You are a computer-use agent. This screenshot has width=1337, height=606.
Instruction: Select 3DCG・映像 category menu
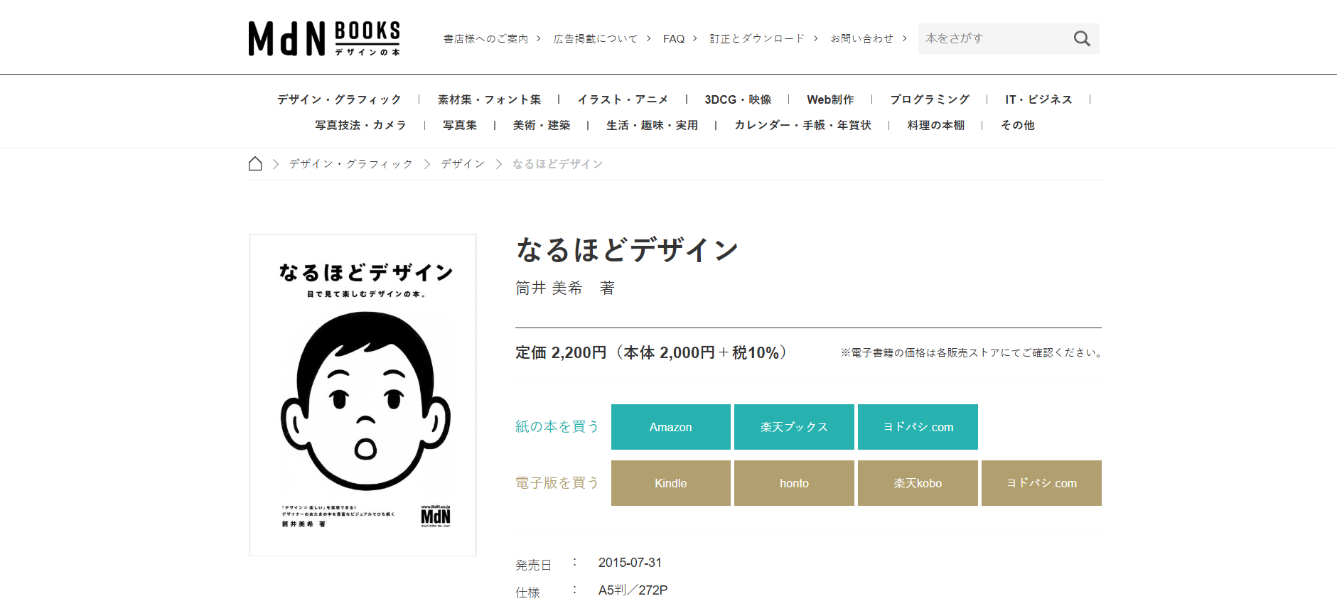[x=738, y=99]
